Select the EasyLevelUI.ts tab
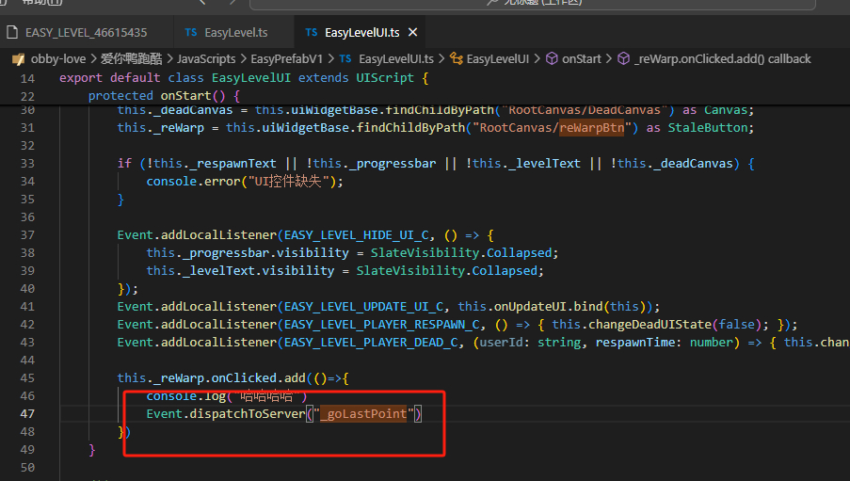The width and height of the screenshot is (850, 481). pyautogui.click(x=361, y=33)
